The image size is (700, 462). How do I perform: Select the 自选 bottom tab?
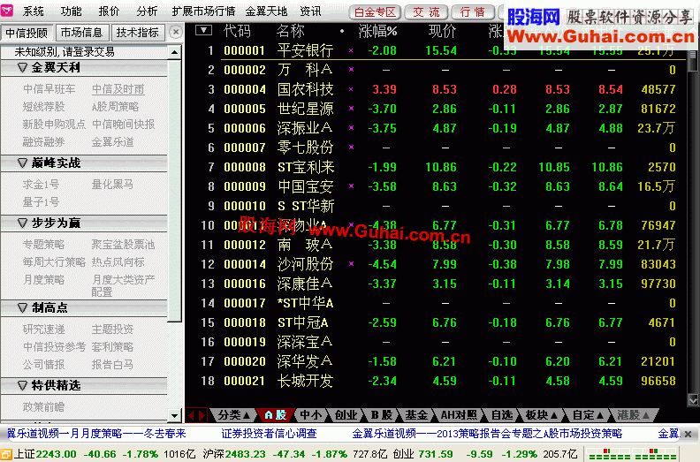[x=502, y=415]
